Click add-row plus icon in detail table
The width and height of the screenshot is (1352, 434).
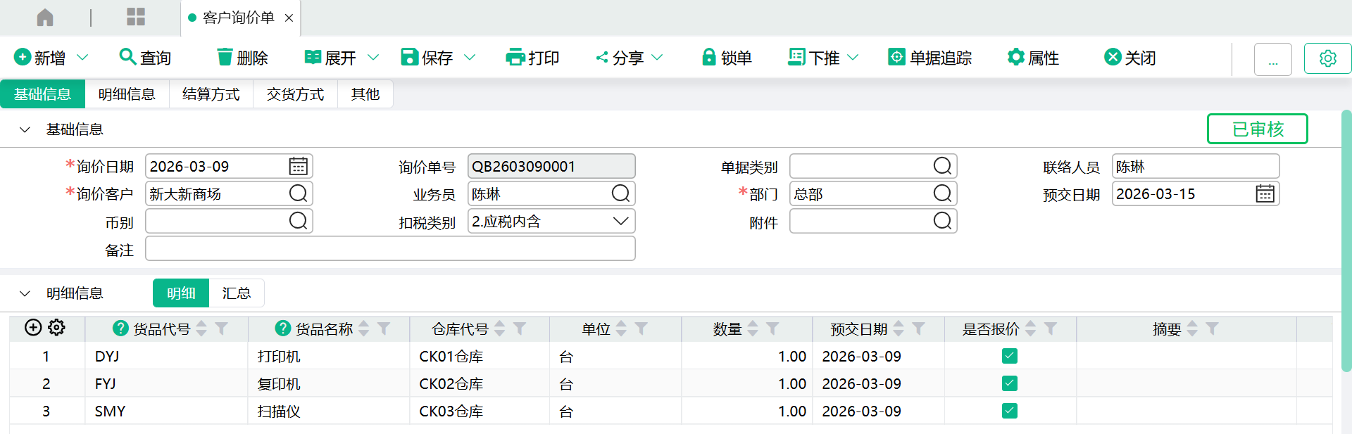click(33, 328)
